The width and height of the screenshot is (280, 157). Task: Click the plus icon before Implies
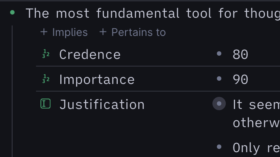pyautogui.click(x=44, y=32)
